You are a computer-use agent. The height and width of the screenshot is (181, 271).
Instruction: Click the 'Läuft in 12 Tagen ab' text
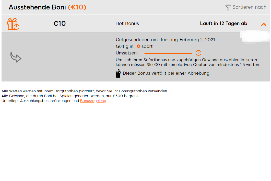pos(224,24)
